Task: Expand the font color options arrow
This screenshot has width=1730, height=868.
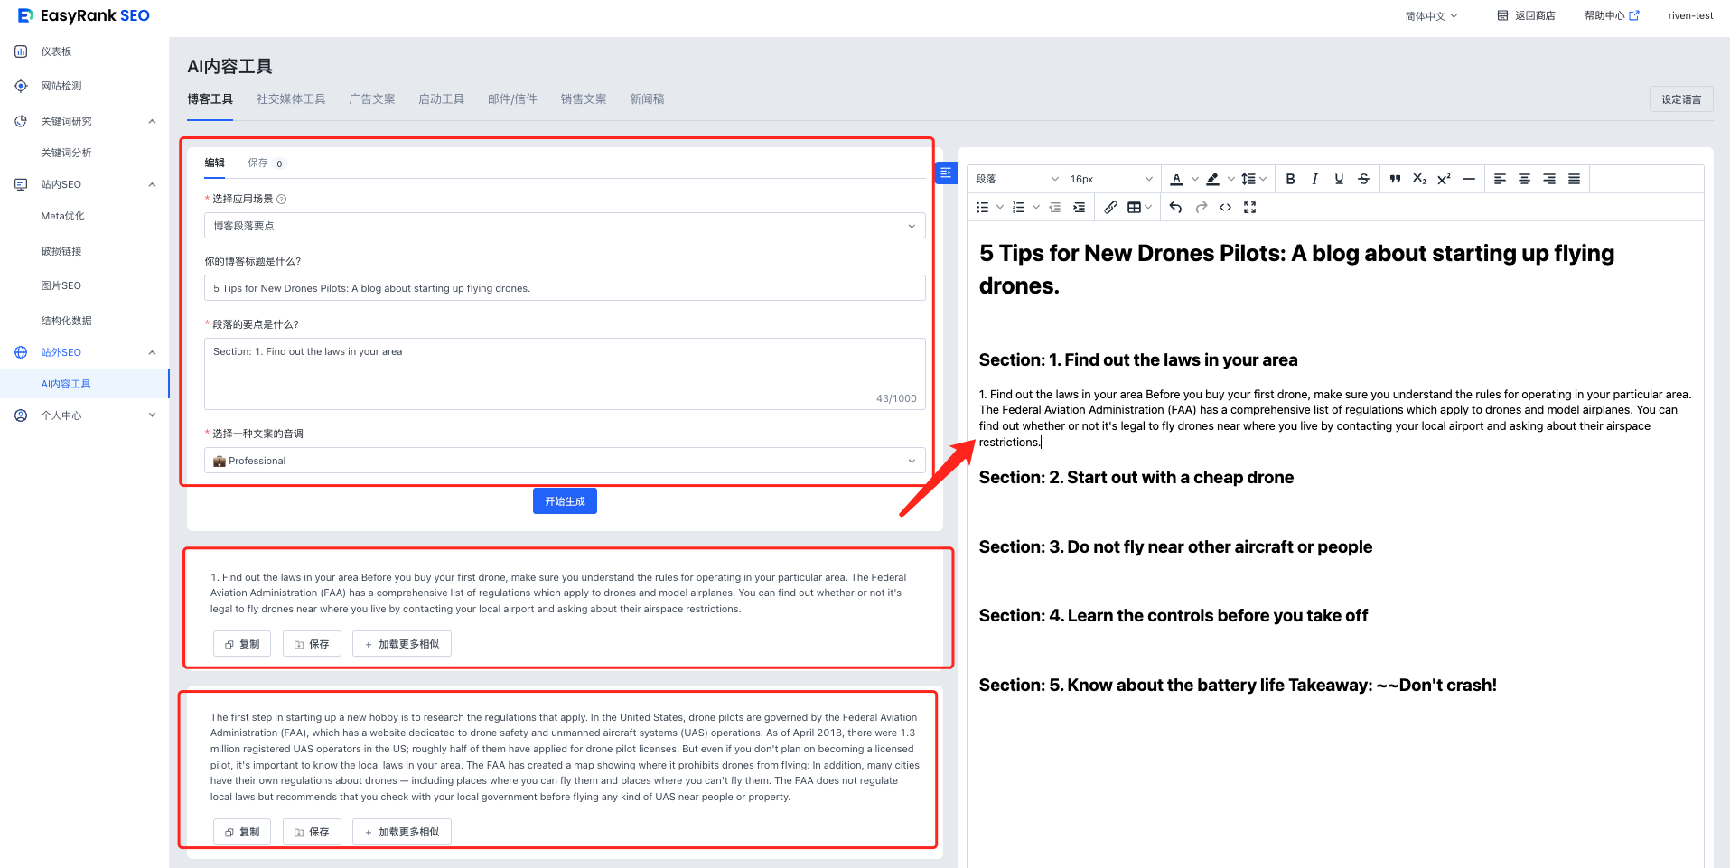Action: (1195, 179)
